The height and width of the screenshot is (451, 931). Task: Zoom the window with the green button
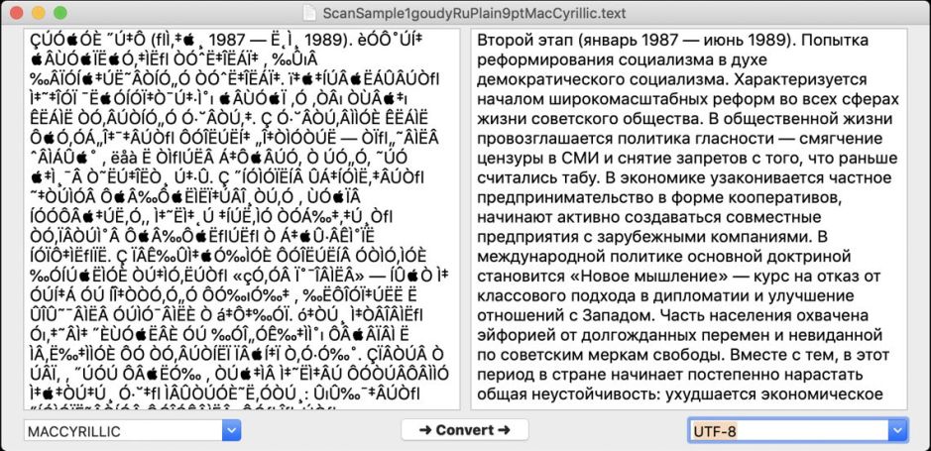[x=59, y=14]
